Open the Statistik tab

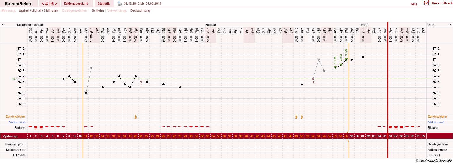coord(104,3)
